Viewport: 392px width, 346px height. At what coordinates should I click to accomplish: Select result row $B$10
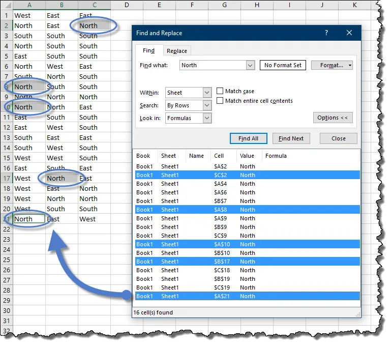[247, 253]
